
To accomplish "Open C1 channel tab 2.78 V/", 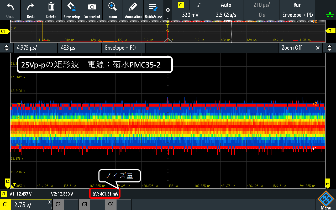I will click(26, 204).
